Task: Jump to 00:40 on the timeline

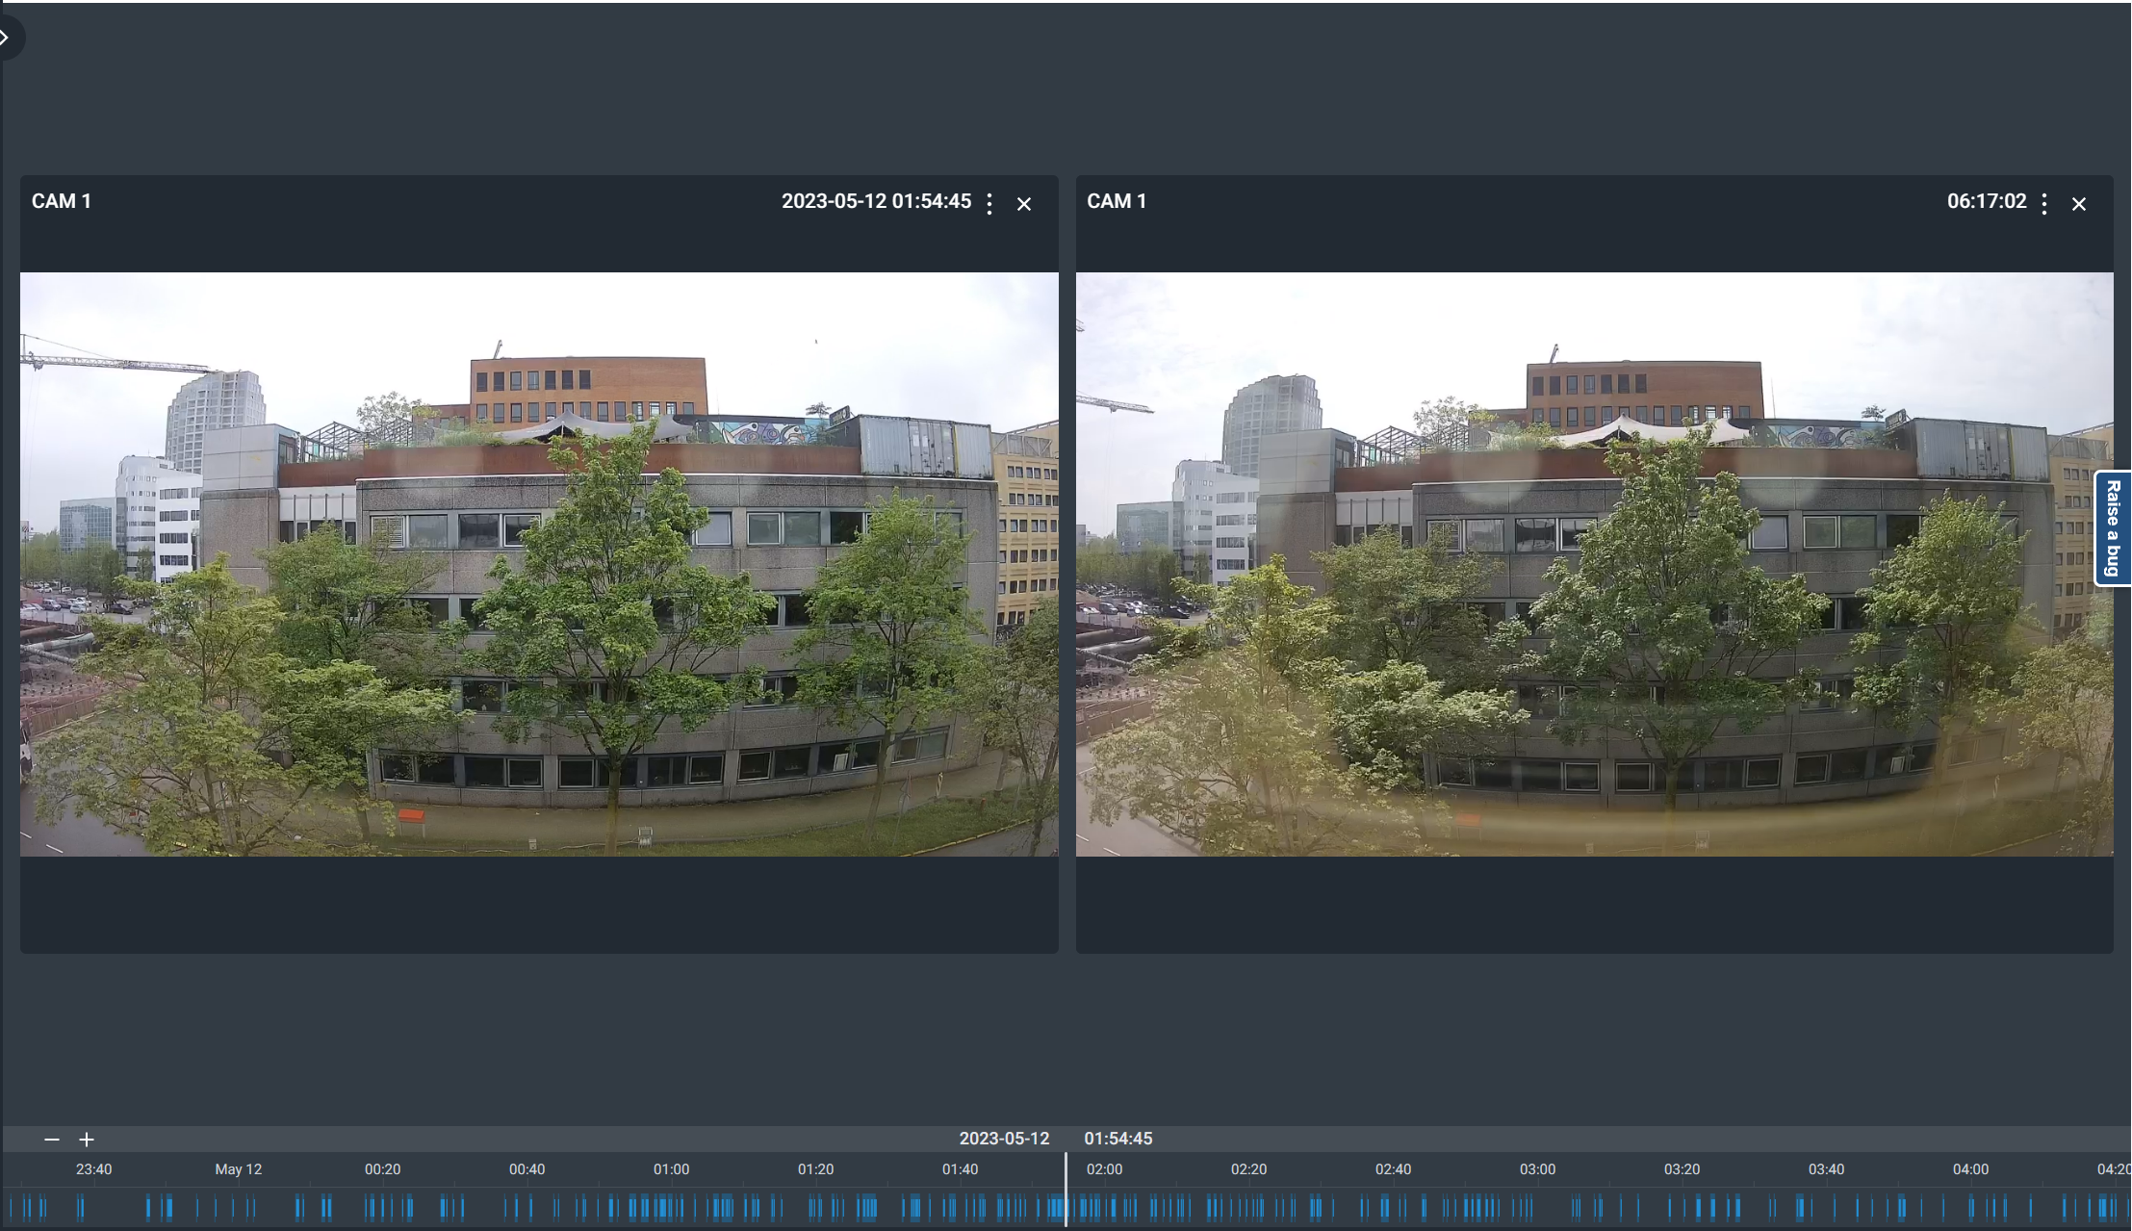Action: [x=527, y=1169]
